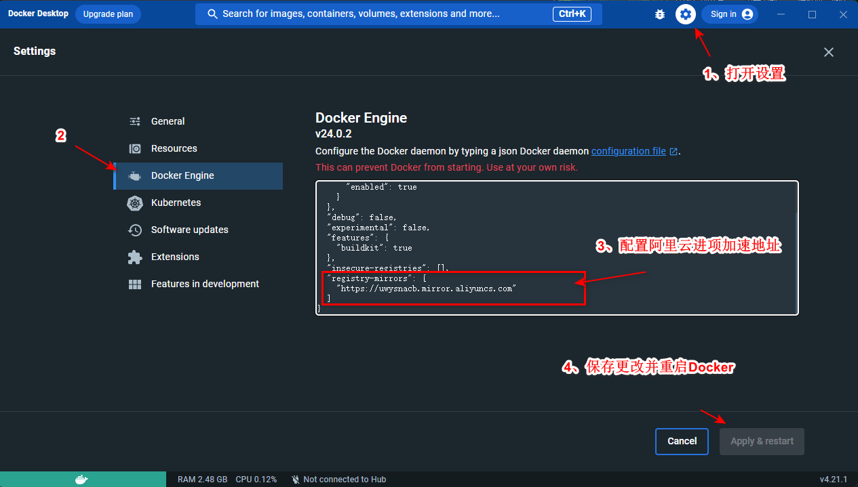Click inside the daemon JSON editor

pyautogui.click(x=557, y=248)
